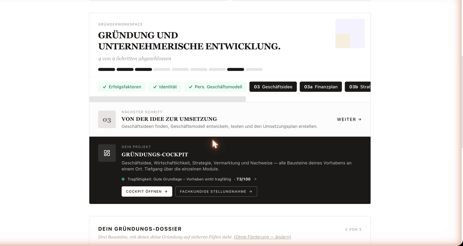Click checkmark icon on Erfolgsfaktoren chip
The width and height of the screenshot is (463, 246).
point(105,87)
